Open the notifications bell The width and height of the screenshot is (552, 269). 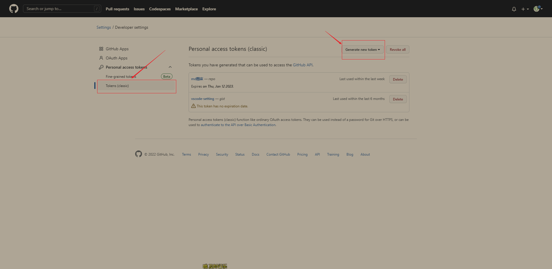(514, 9)
